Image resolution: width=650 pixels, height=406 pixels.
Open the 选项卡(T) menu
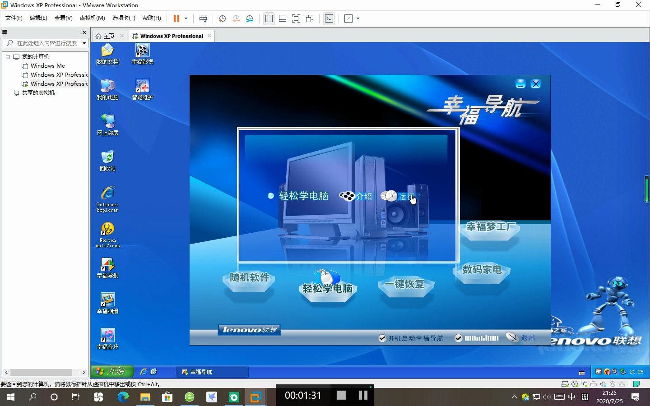click(x=124, y=18)
